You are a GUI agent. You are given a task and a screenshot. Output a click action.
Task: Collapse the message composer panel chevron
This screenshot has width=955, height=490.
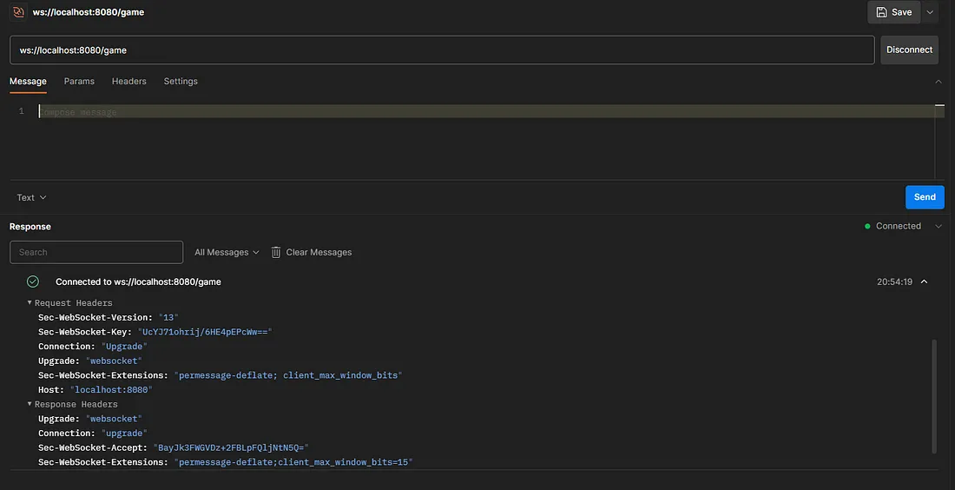pyautogui.click(x=938, y=82)
